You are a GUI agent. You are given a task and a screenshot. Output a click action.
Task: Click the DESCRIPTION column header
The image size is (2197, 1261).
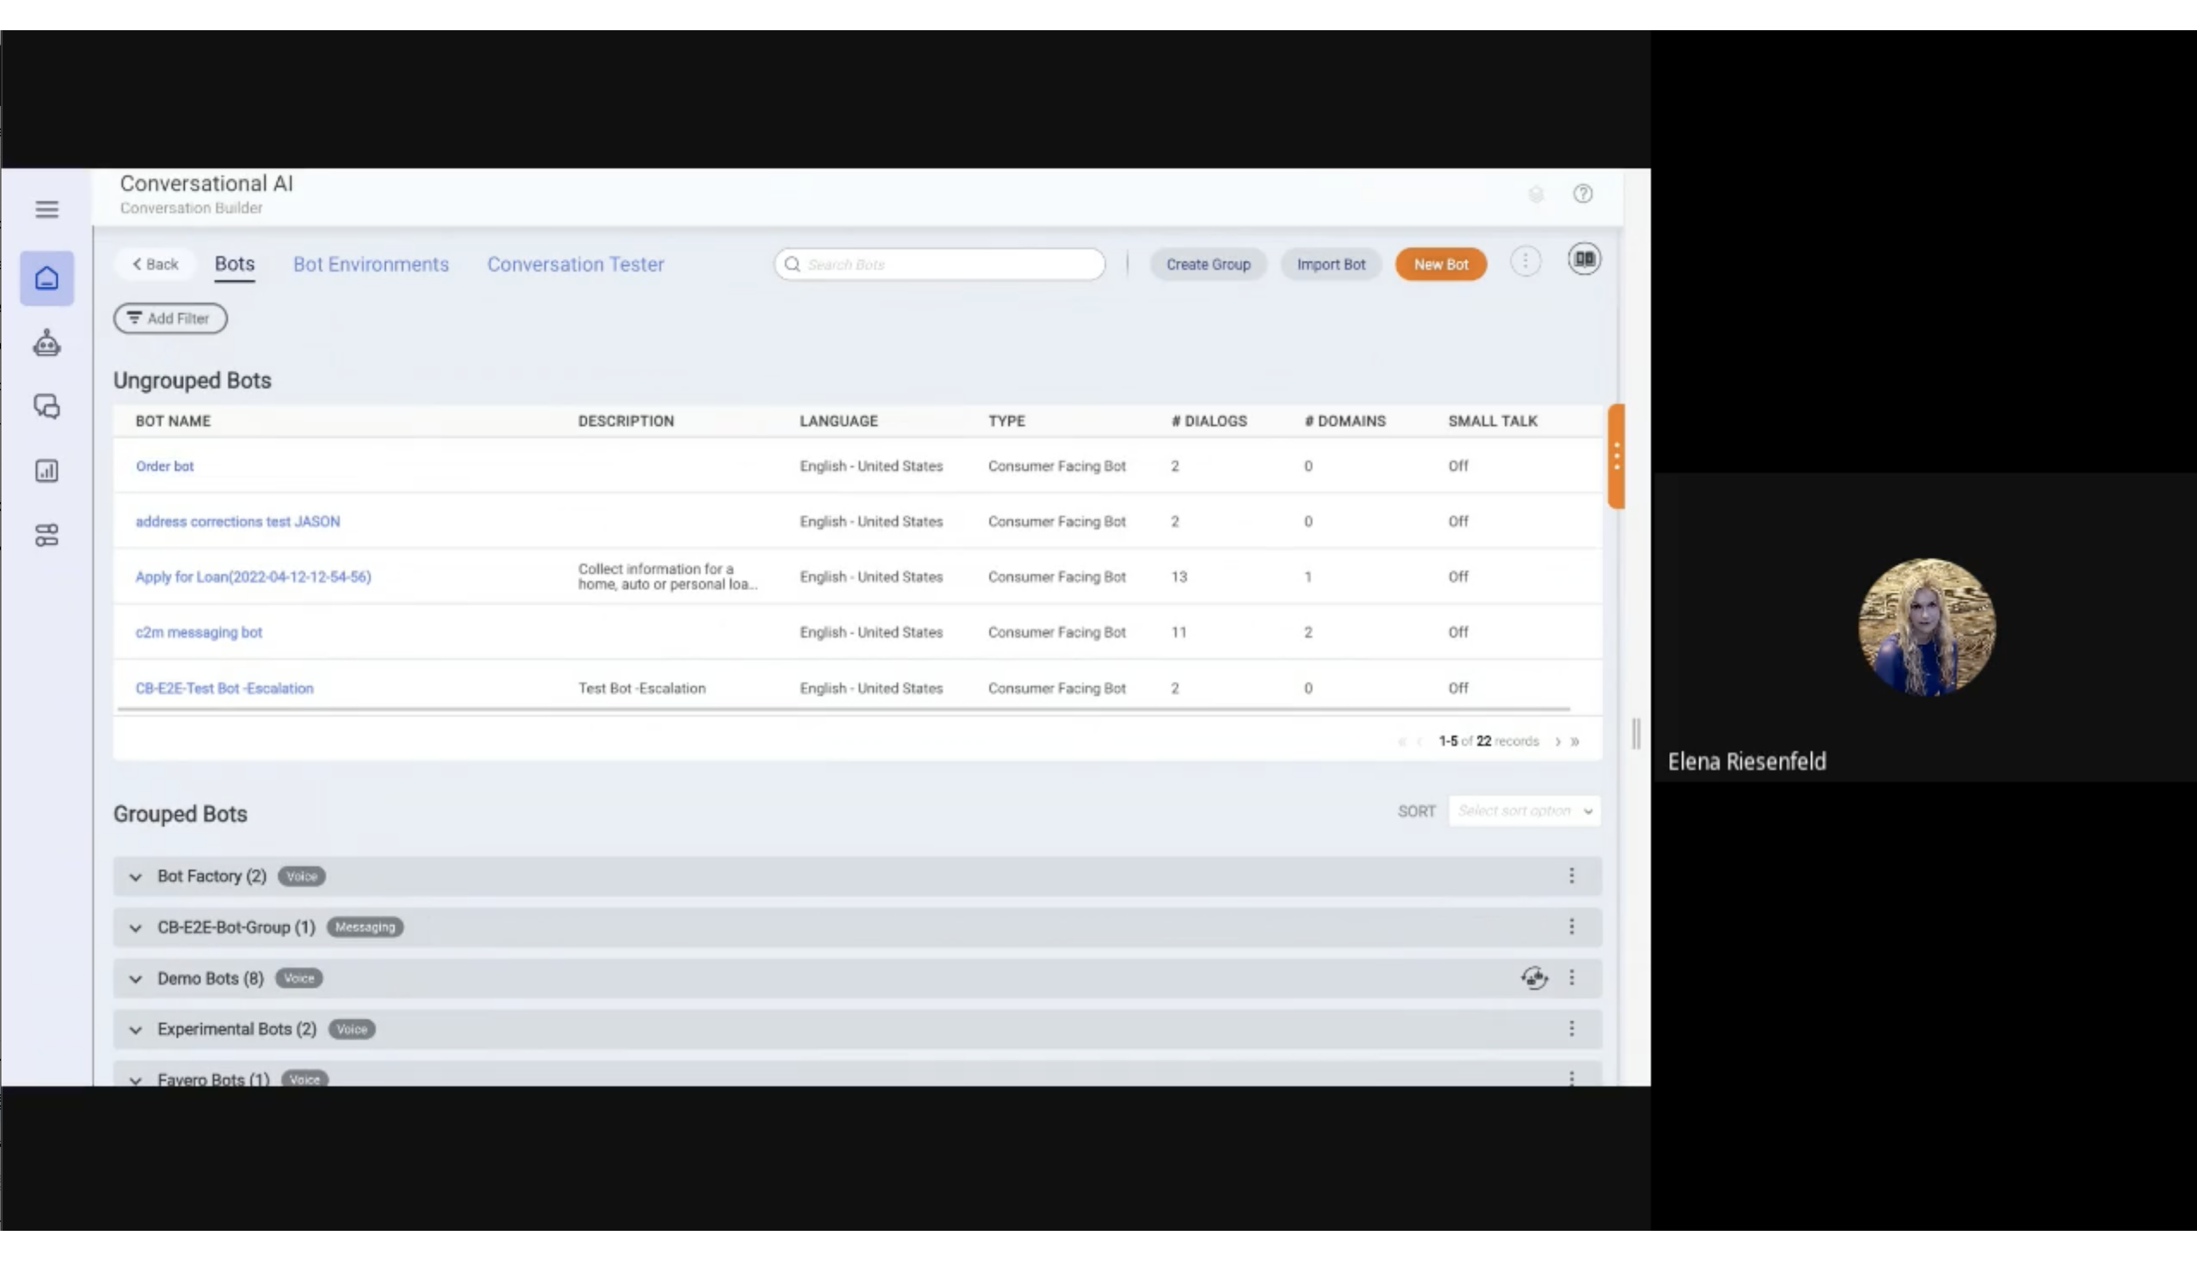tap(626, 421)
